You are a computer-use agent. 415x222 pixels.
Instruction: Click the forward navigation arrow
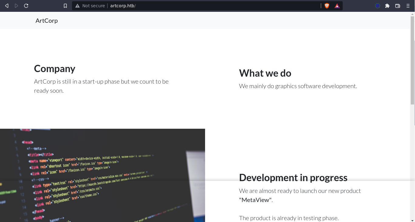coord(16,6)
